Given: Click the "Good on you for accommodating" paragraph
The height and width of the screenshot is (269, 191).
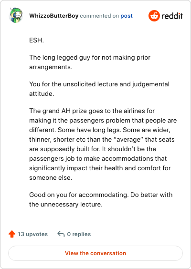Looking at the screenshot, I should pos(101,199).
